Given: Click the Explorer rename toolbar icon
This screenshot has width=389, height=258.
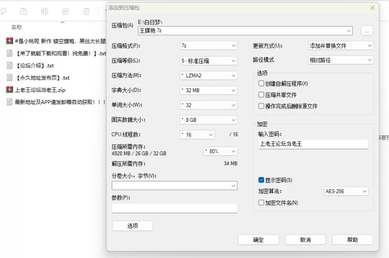Looking at the screenshot, I should (44, 11).
